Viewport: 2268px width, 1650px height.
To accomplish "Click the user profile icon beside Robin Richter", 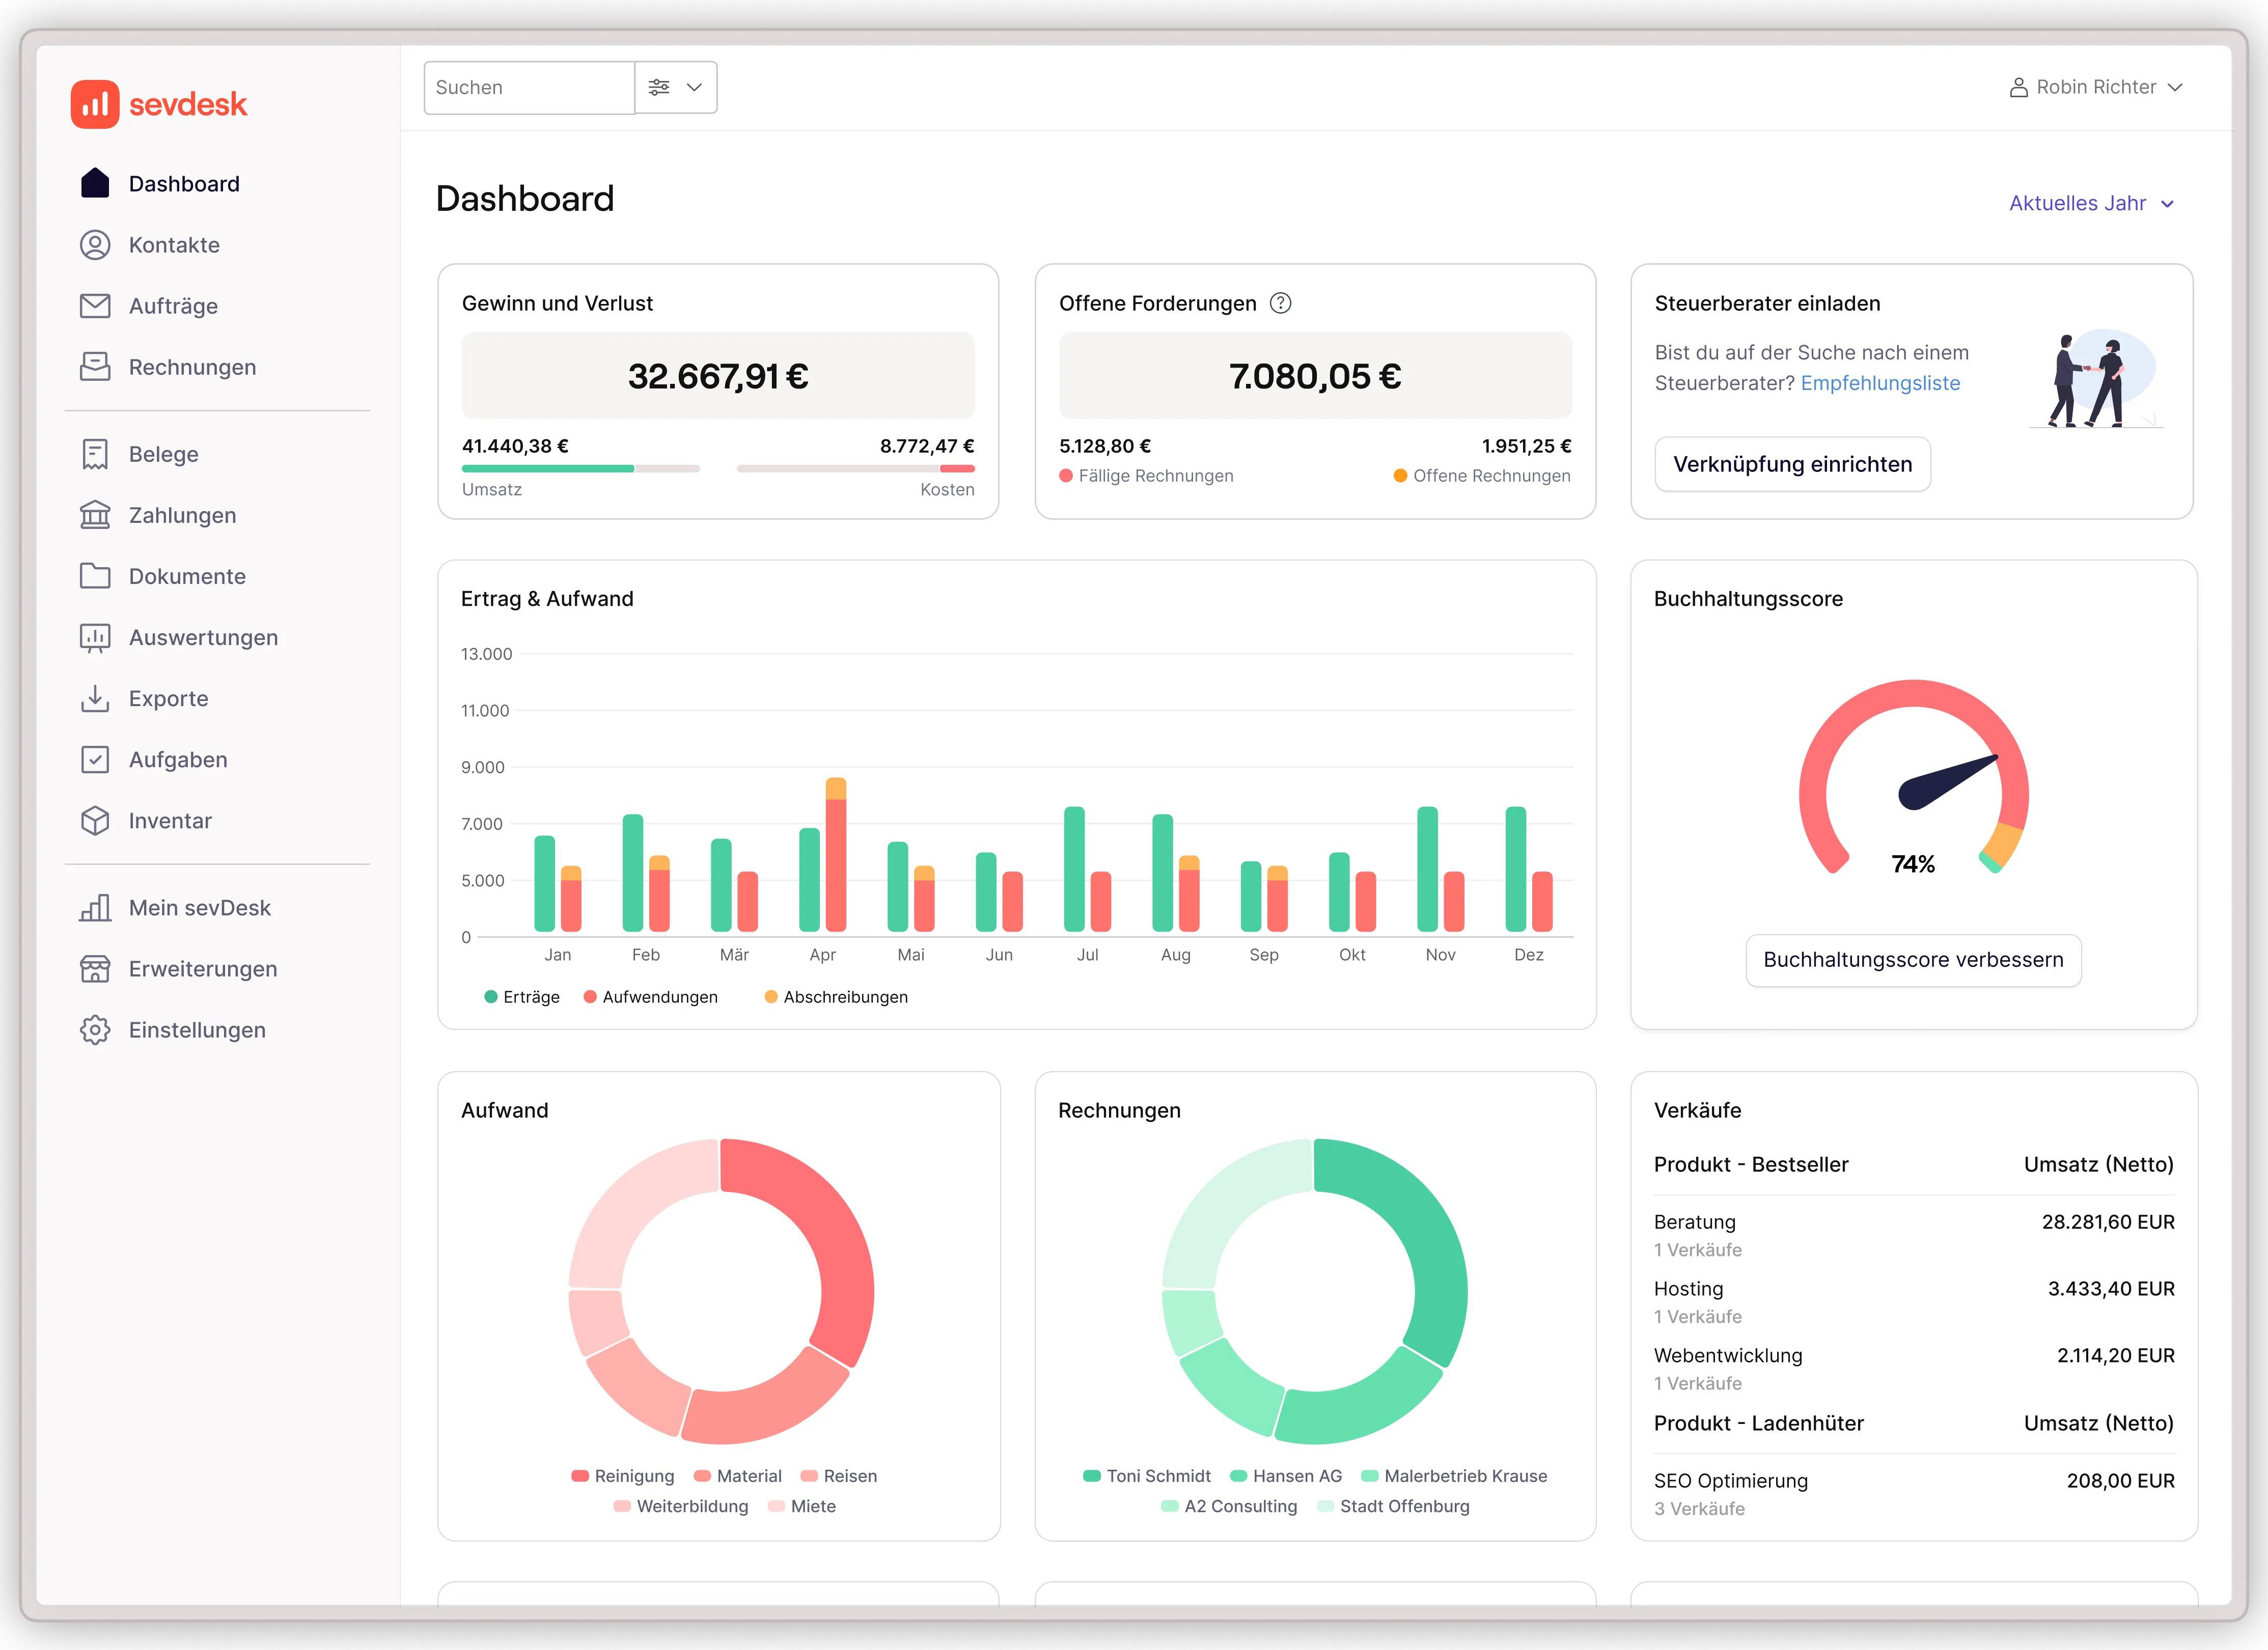I will (2019, 88).
